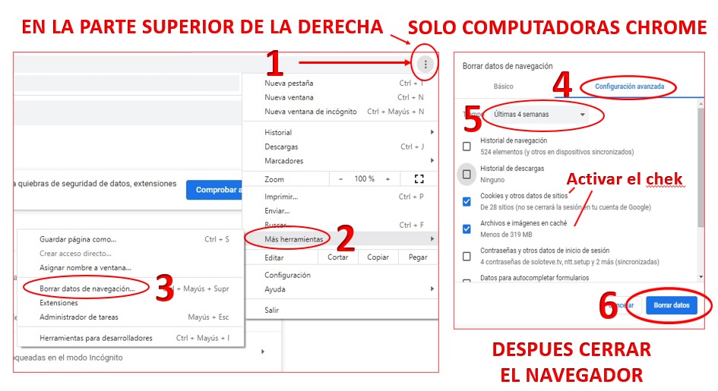Click the dialog vertical scrollbar

click(x=701, y=175)
